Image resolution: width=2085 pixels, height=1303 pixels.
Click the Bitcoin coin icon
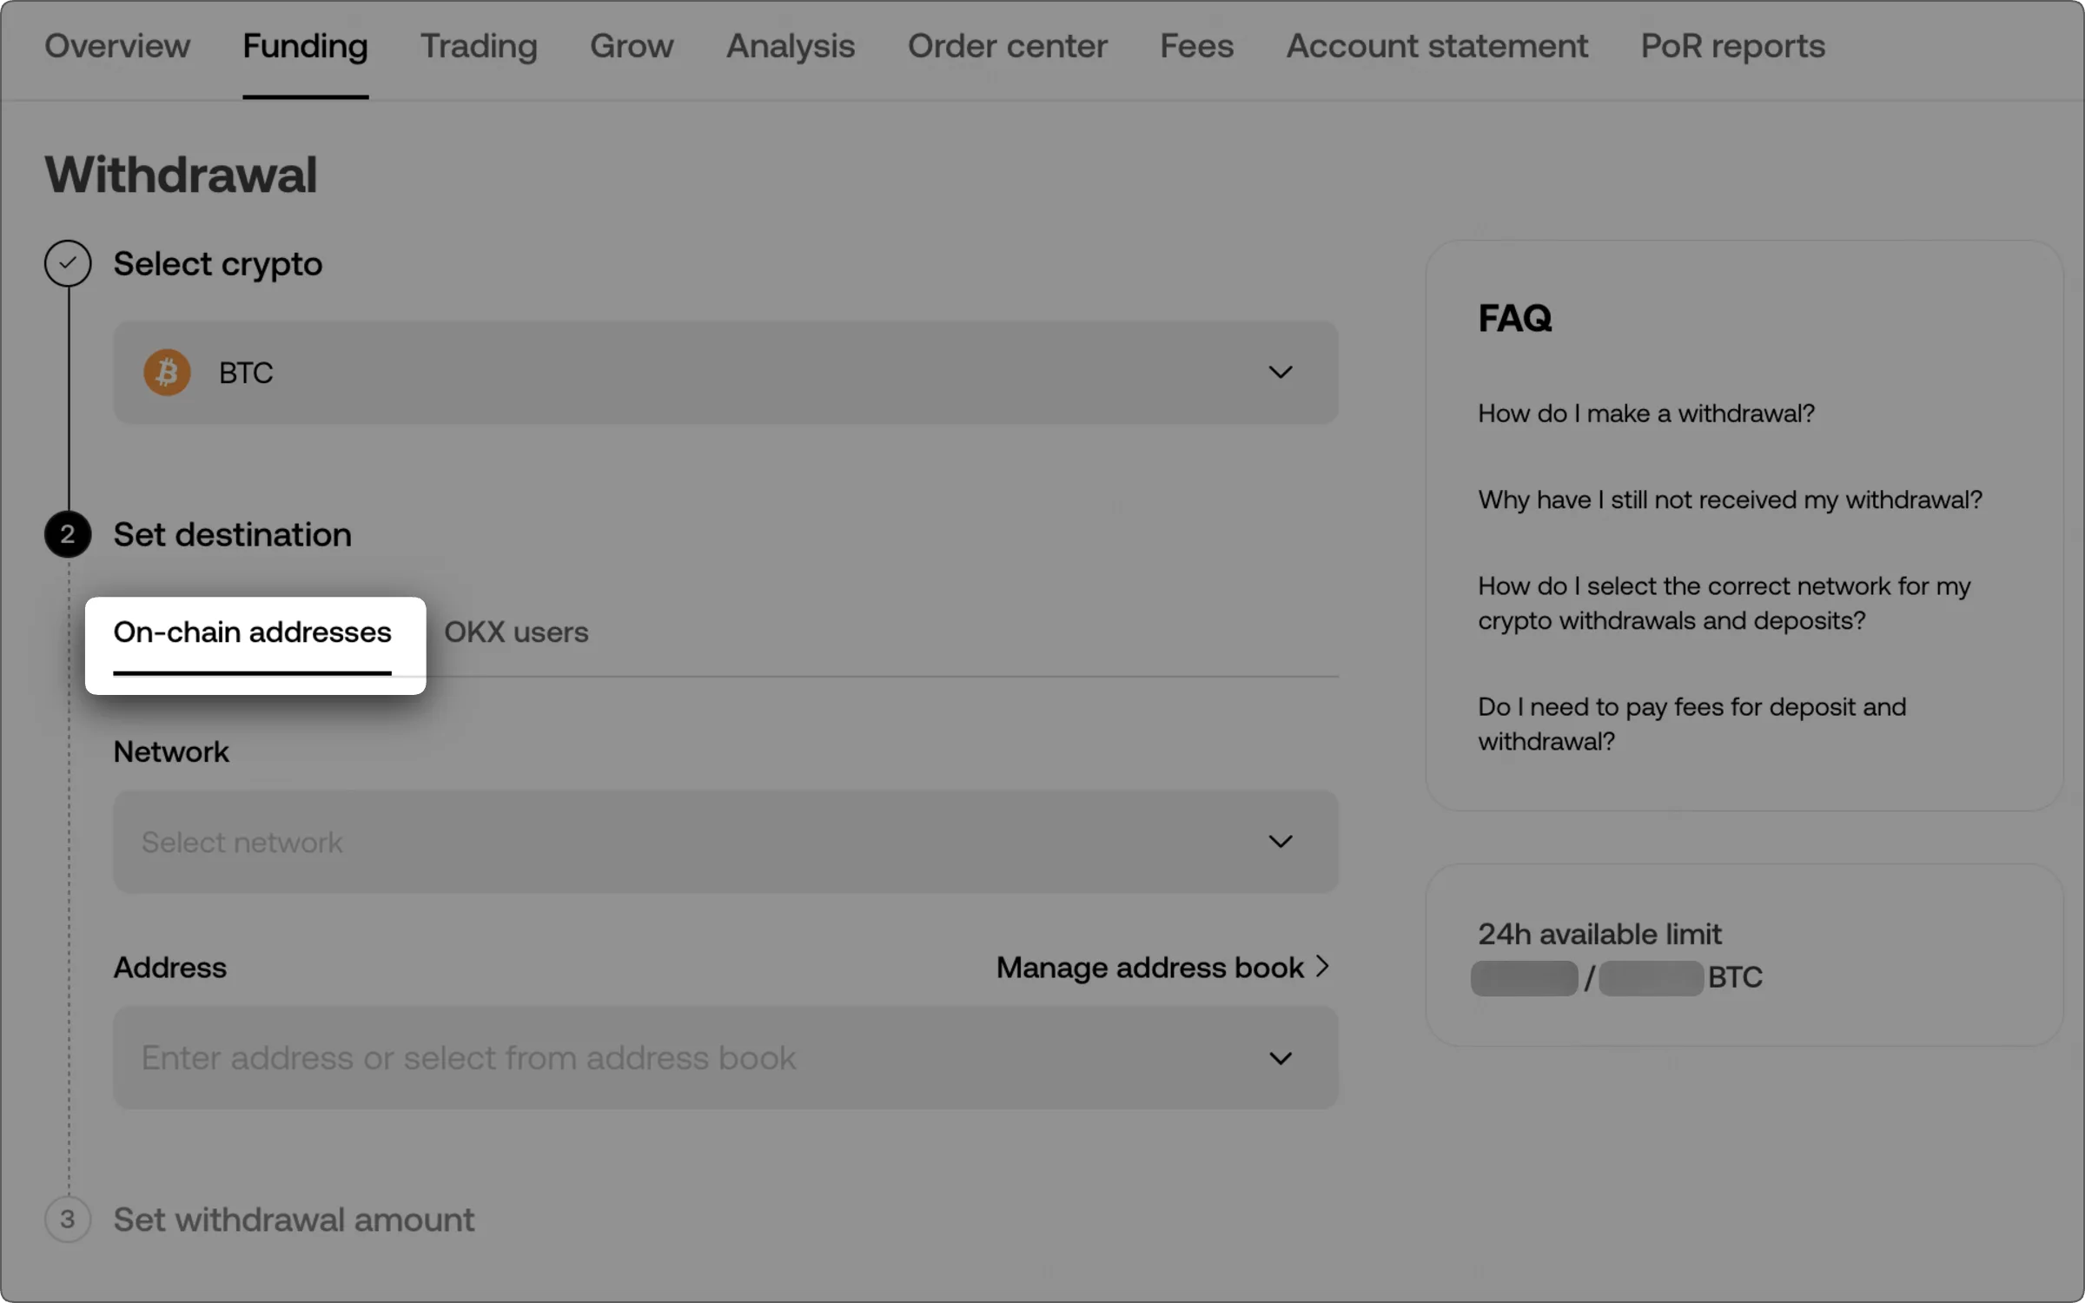coord(167,373)
